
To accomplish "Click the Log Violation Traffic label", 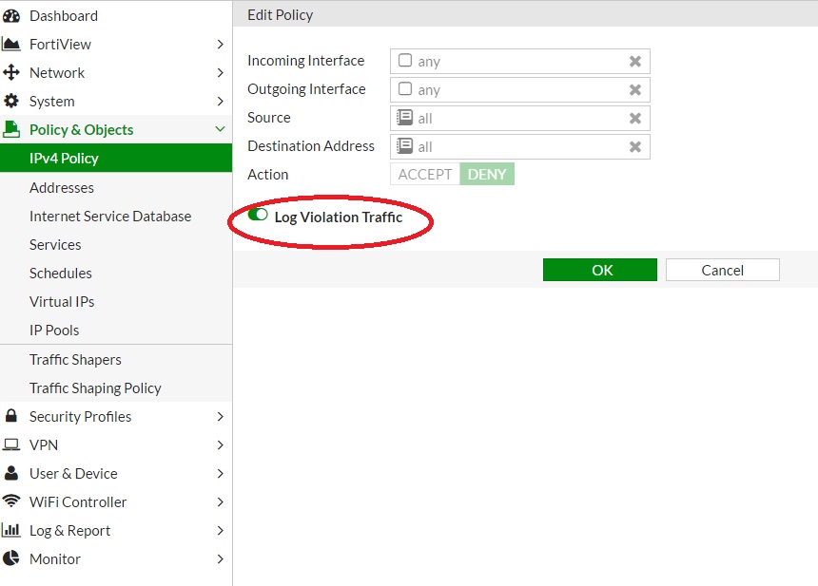I will [339, 217].
